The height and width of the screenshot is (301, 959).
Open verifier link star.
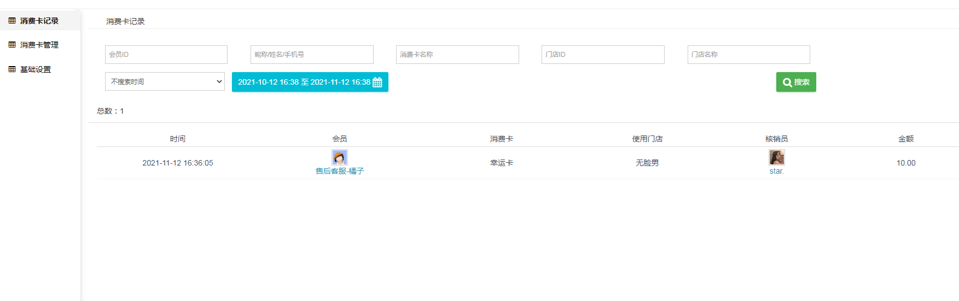pos(777,171)
